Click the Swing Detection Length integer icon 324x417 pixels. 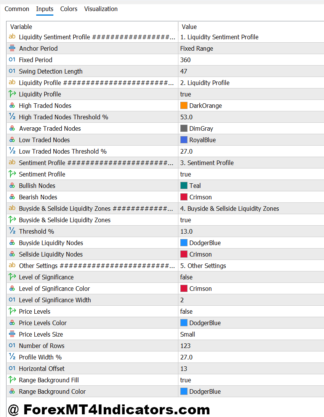pos(12,71)
